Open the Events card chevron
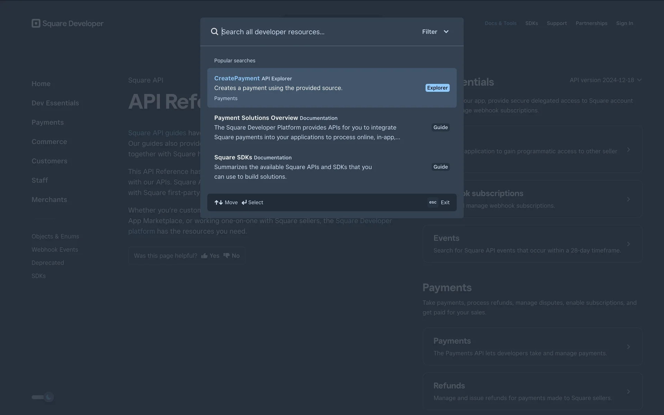 tap(628, 244)
